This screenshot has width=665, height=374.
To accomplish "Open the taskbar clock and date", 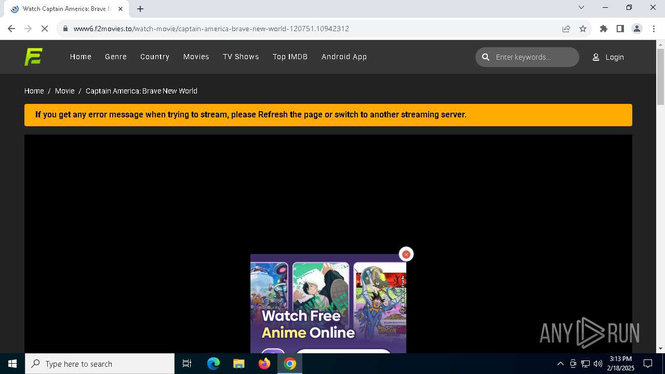I will pos(621,364).
